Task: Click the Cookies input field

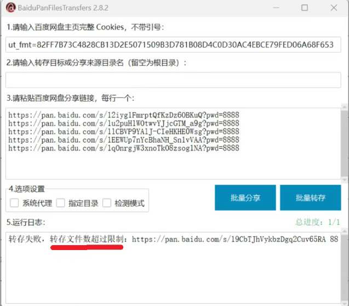Action: (x=173, y=45)
